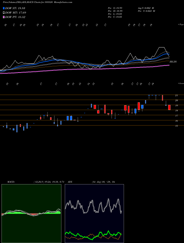Screen dimensions: 184x243
Task: Click the price axis label 21
Action: coord(176,95)
